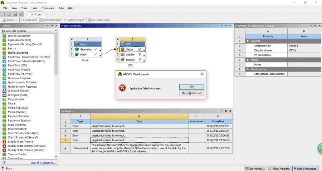Click the red error icon in dialog

(x=122, y=88)
